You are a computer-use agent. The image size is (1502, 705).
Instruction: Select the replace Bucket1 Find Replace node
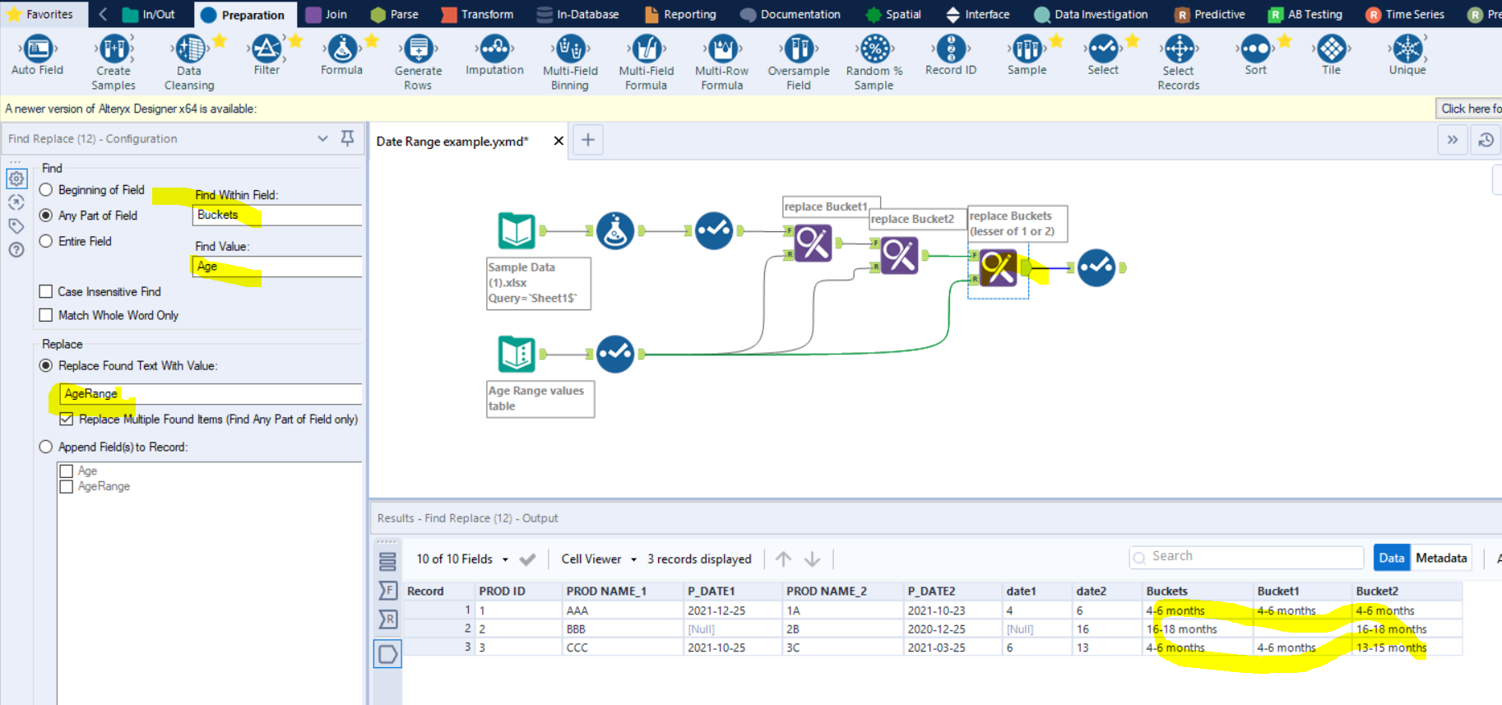tap(813, 244)
